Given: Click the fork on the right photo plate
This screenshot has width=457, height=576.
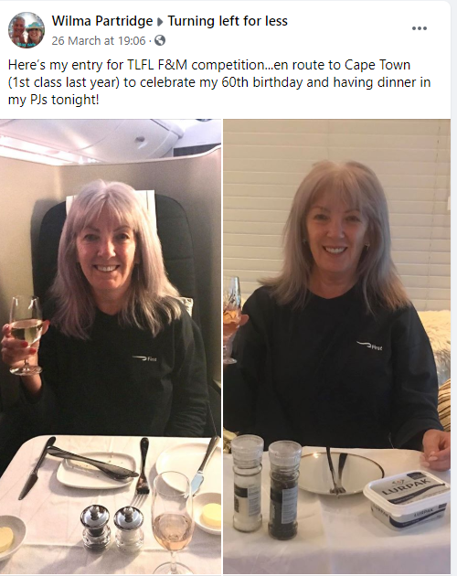Looking at the screenshot, I should click(336, 471).
